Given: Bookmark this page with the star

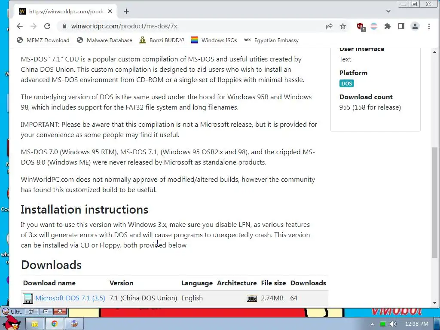Looking at the screenshot, I should [342, 26].
